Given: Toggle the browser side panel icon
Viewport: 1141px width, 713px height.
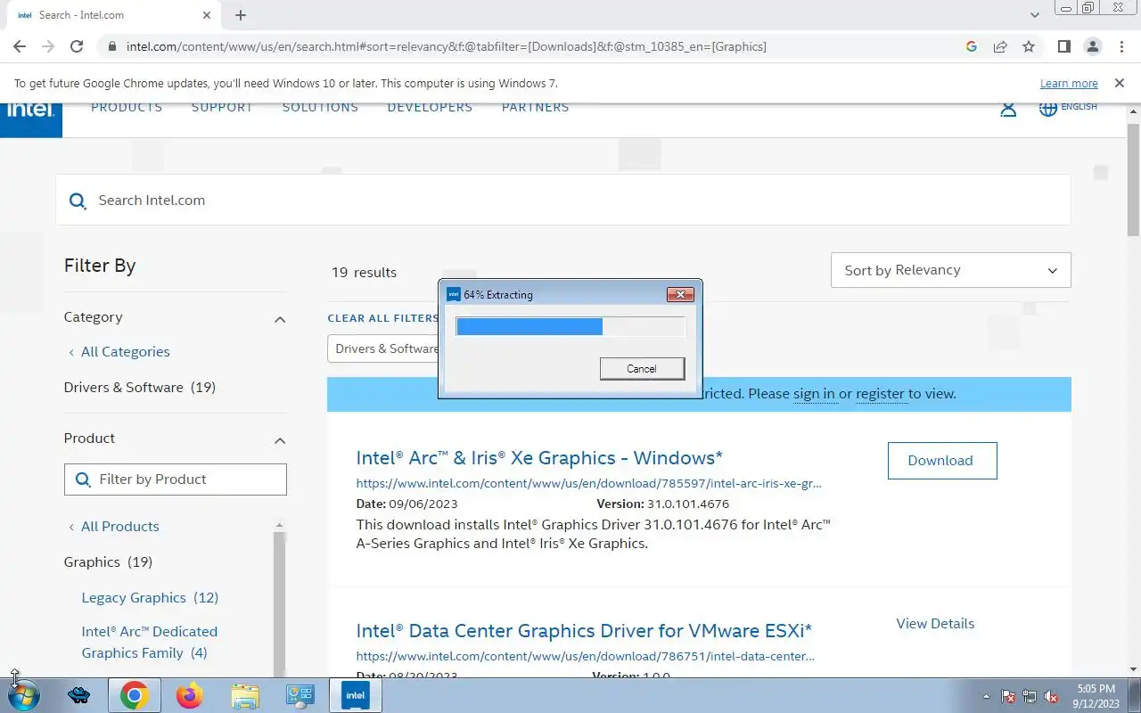Looking at the screenshot, I should 1063,46.
